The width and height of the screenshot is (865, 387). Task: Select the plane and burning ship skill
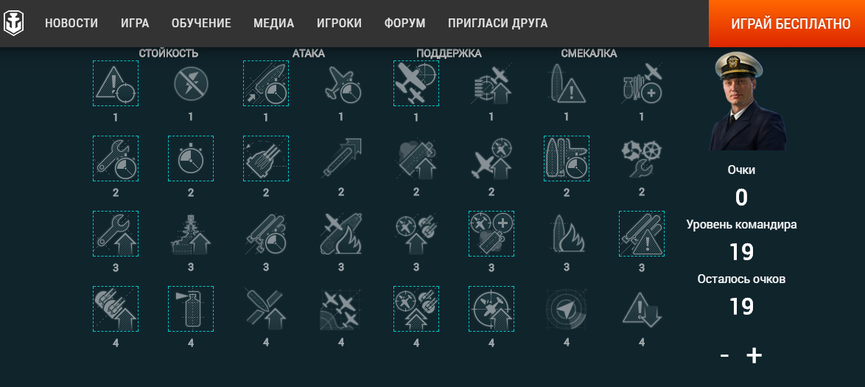[341, 234]
